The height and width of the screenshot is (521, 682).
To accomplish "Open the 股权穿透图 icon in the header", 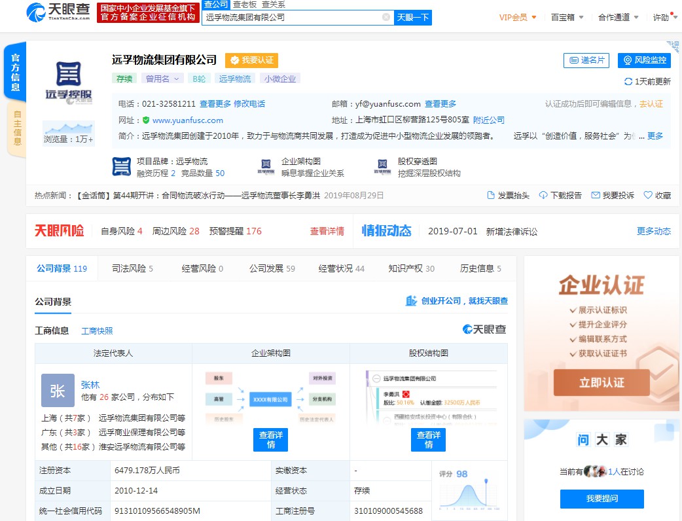I will pos(382,166).
